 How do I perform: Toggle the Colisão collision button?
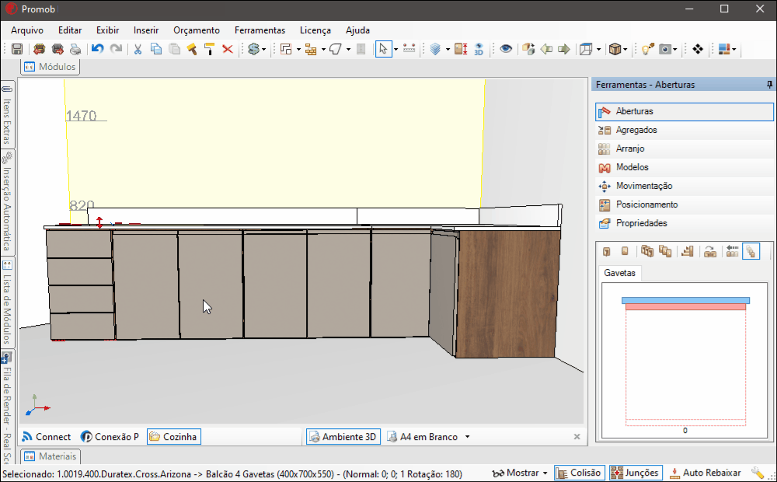tap(580, 473)
